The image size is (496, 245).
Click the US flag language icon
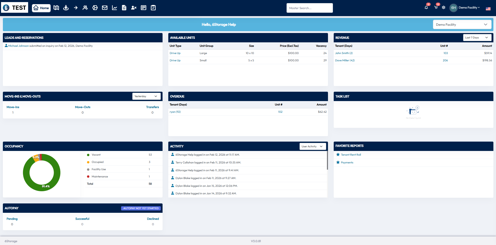click(488, 9)
